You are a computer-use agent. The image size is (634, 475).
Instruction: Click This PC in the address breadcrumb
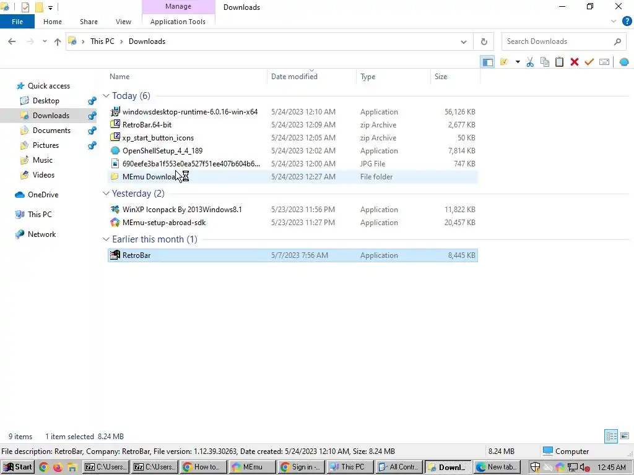[102, 41]
